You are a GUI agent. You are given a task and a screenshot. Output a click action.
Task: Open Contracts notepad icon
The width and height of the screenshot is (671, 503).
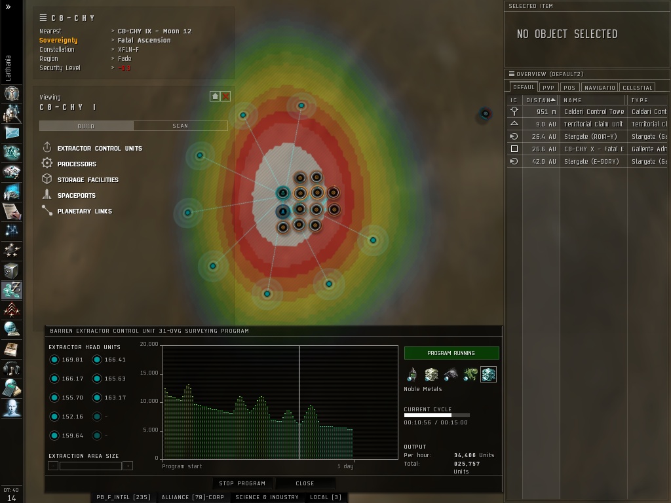point(12,212)
